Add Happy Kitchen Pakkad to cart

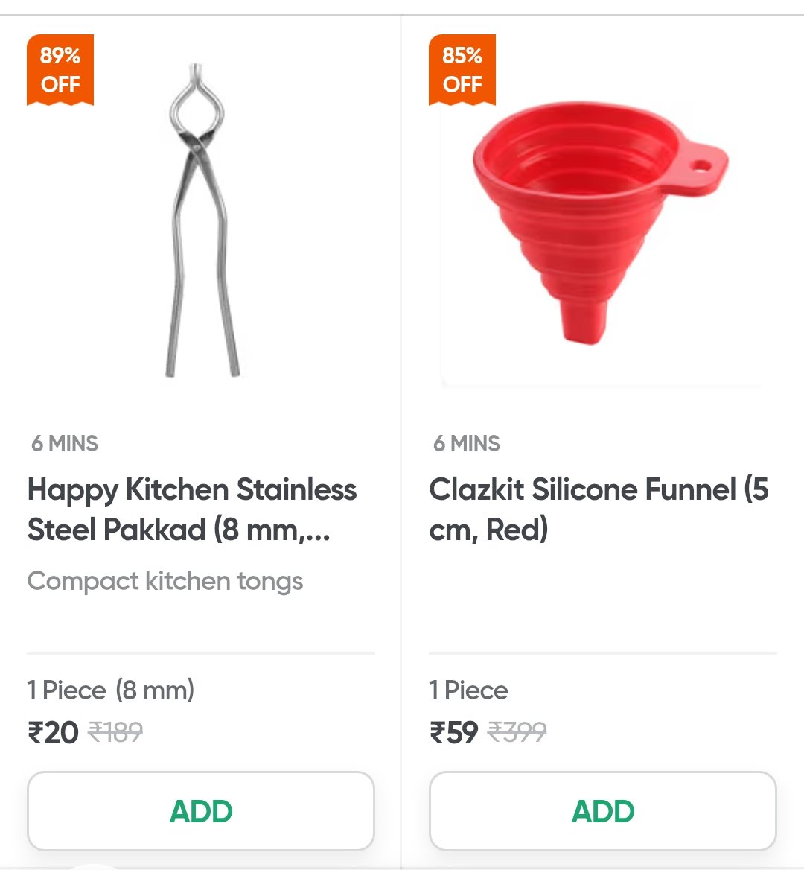(201, 810)
